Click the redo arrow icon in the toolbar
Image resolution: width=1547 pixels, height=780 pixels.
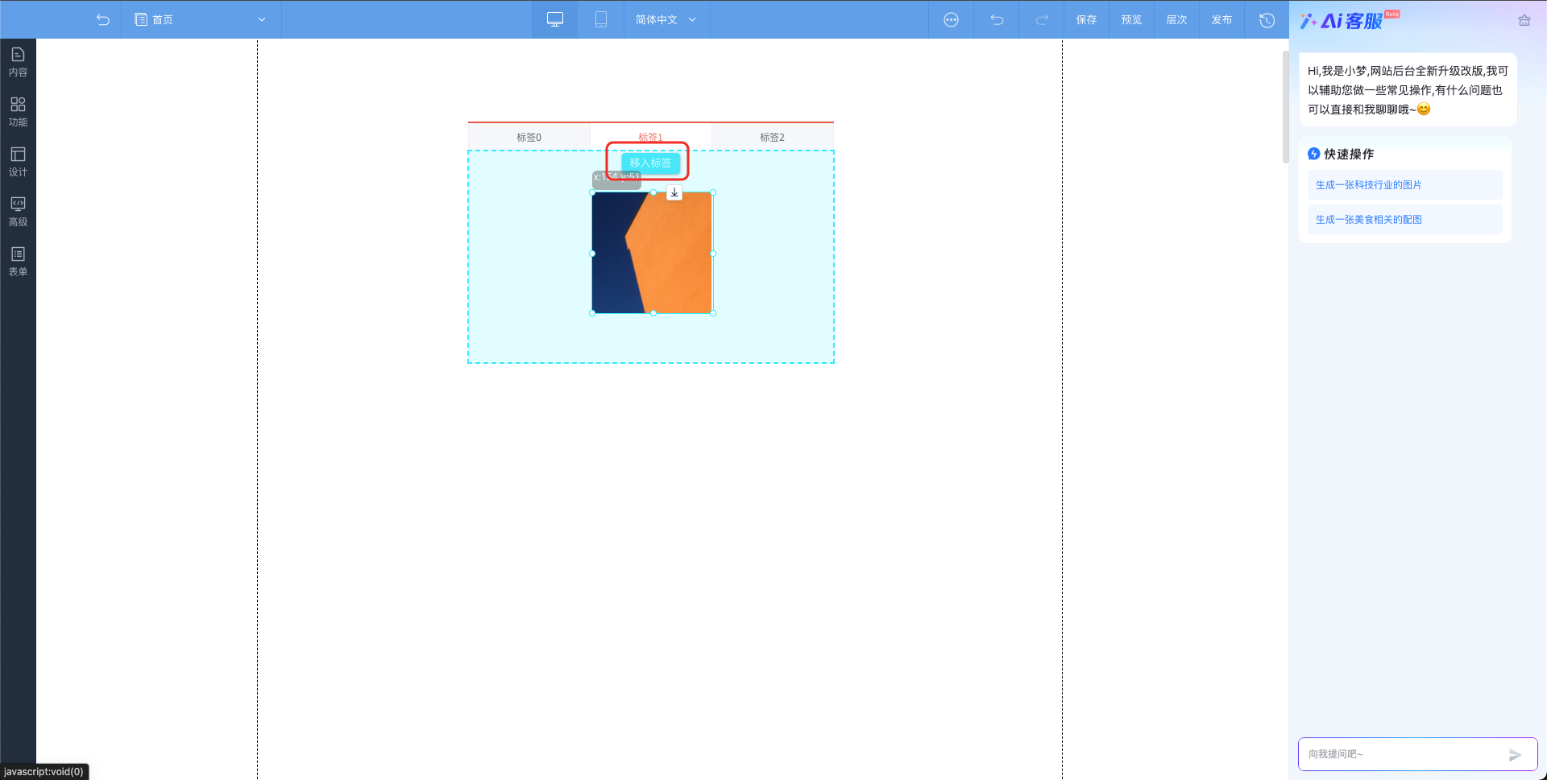pos(1042,19)
